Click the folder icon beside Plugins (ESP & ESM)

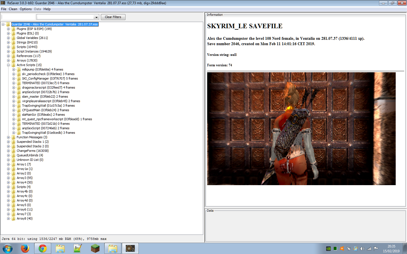coord(13,29)
